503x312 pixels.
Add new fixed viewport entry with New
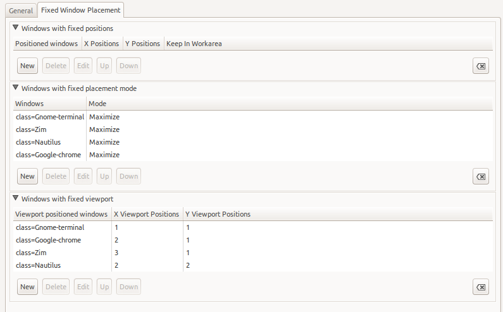click(27, 287)
